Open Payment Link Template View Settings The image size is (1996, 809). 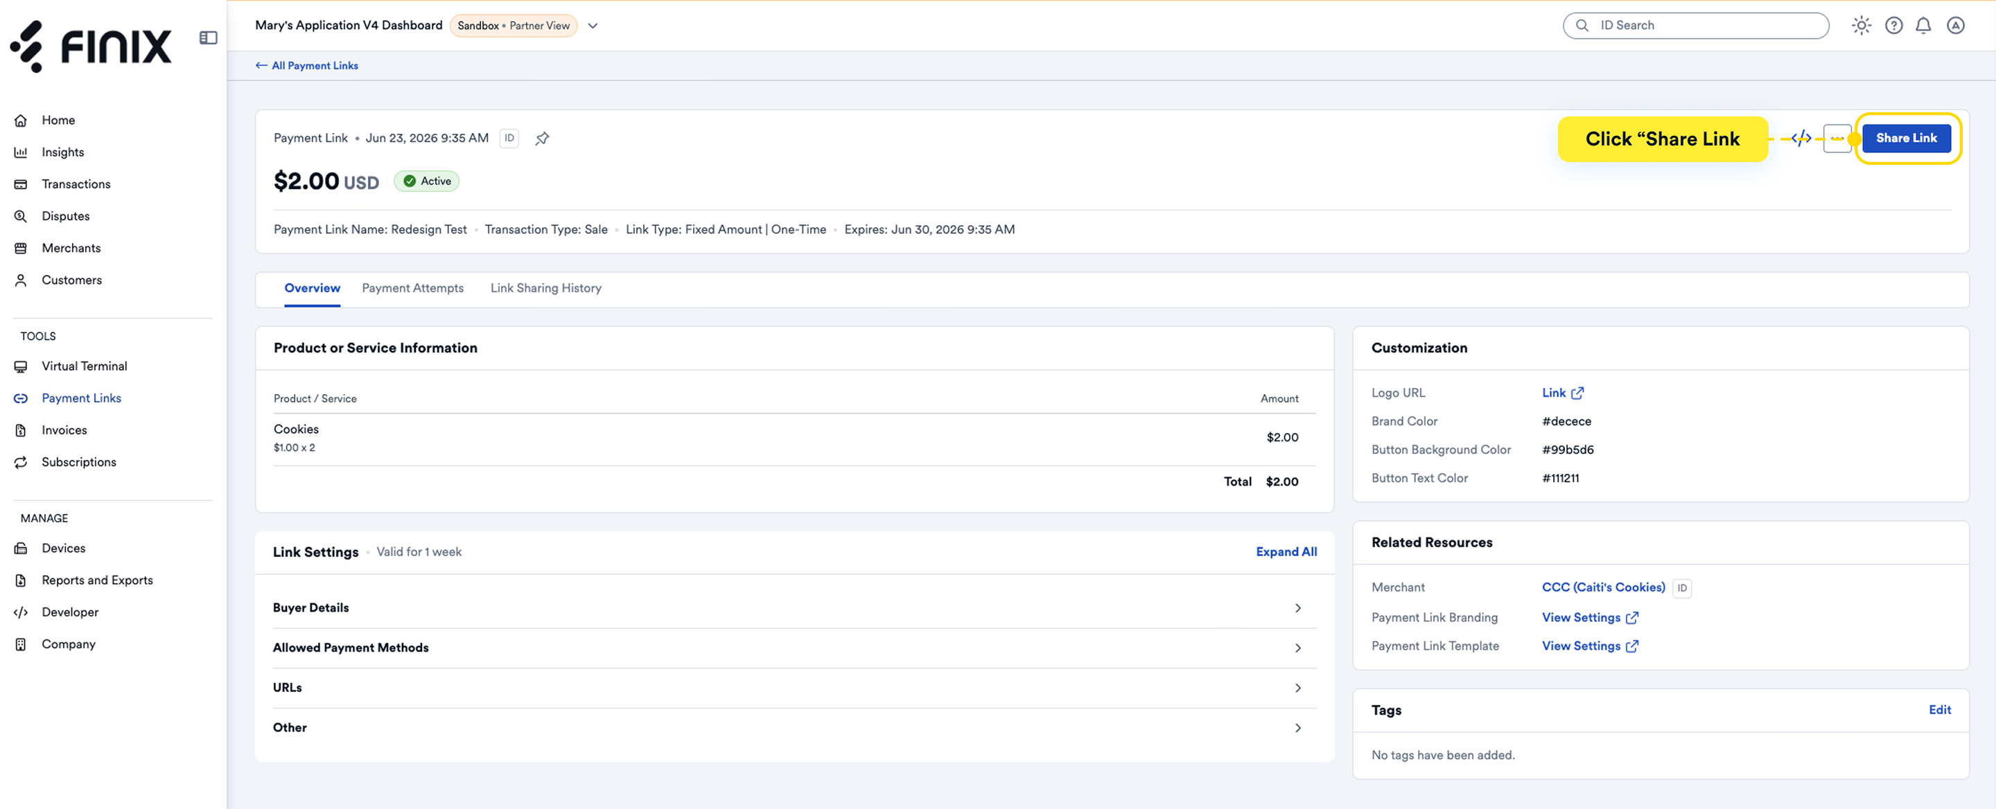pos(1590,646)
